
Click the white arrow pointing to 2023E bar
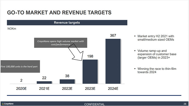[x=76, y=52]
